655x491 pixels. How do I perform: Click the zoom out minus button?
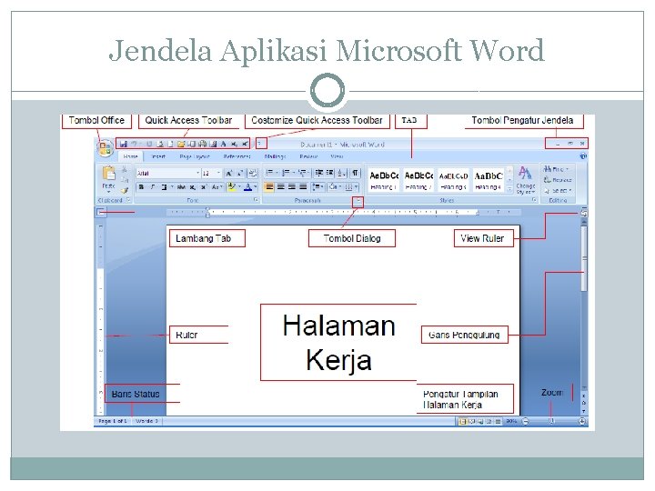(x=526, y=421)
